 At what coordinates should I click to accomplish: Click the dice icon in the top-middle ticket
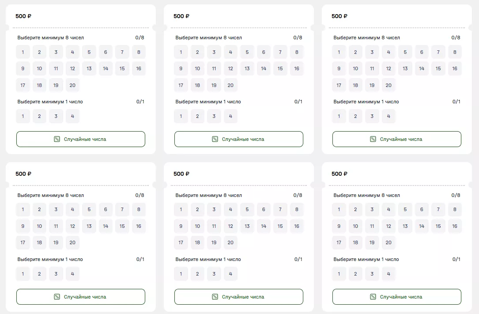(x=215, y=139)
